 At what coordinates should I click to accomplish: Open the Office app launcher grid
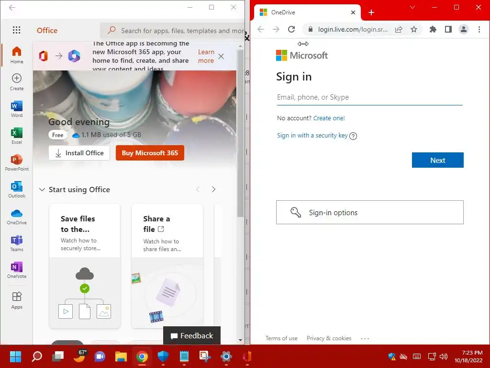[16, 30]
